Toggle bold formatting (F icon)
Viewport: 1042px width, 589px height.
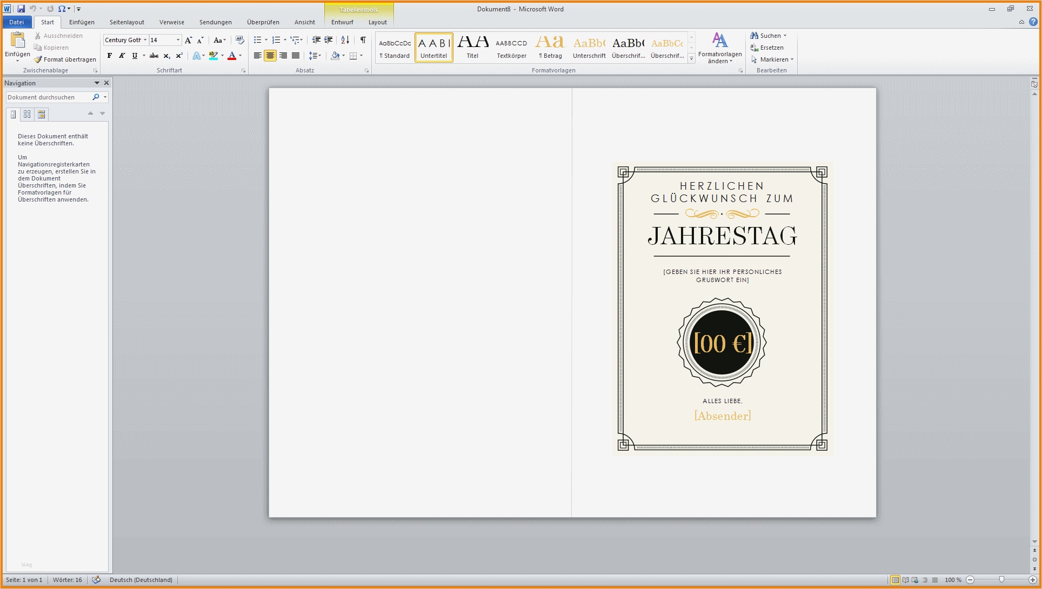(110, 55)
